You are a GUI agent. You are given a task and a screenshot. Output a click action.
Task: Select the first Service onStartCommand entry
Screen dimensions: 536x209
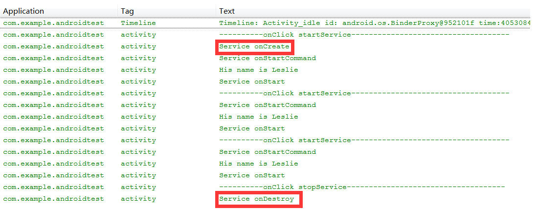(268, 58)
